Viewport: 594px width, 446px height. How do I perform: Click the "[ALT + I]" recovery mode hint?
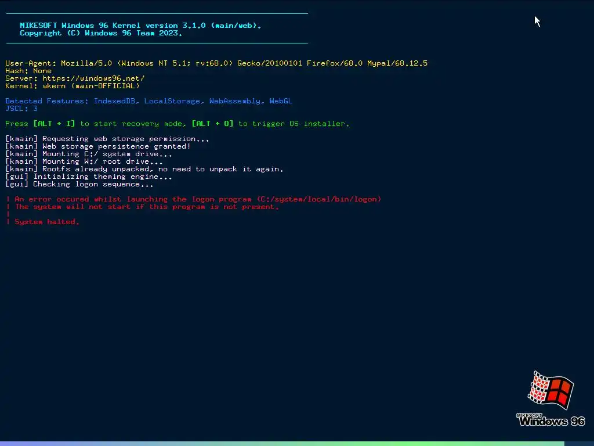pyautogui.click(x=54, y=124)
